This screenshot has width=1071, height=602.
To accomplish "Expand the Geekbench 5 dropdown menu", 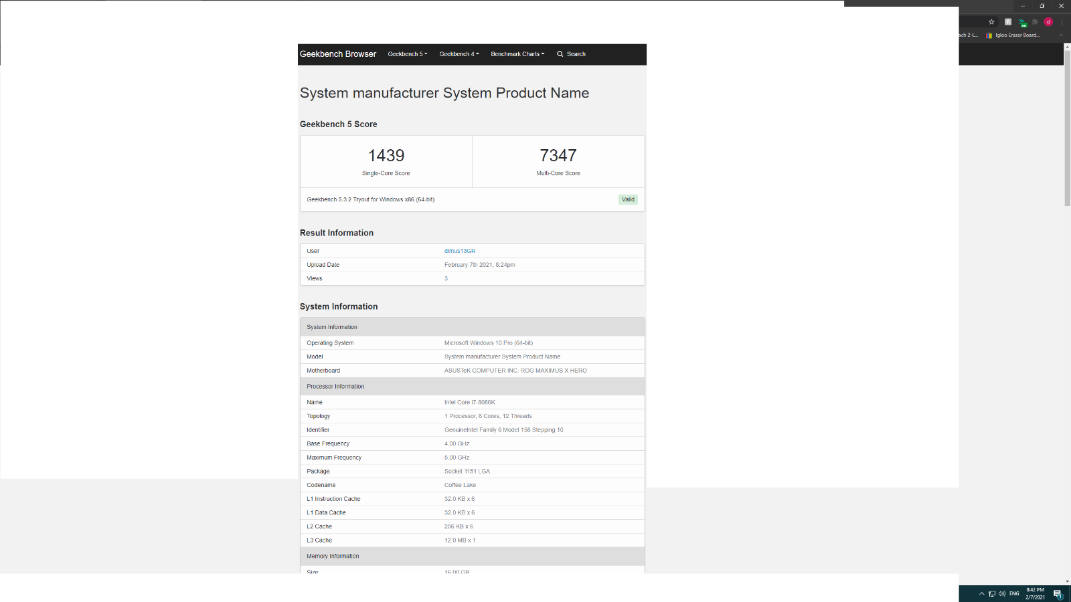I will (x=408, y=54).
